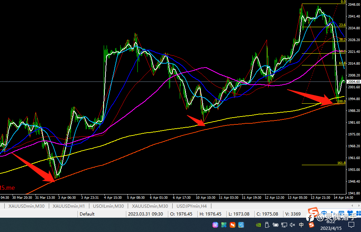Open the battery power status icon

[275, 225]
